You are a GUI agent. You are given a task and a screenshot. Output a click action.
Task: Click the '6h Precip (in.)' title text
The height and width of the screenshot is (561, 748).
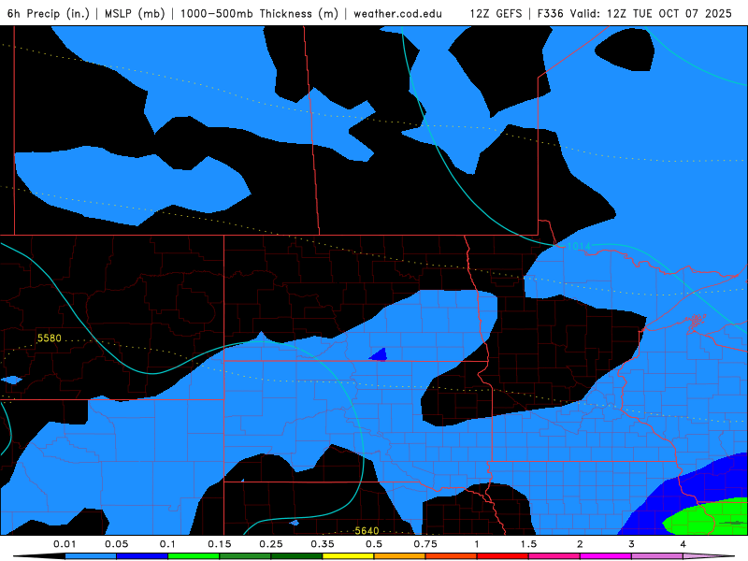49,13
